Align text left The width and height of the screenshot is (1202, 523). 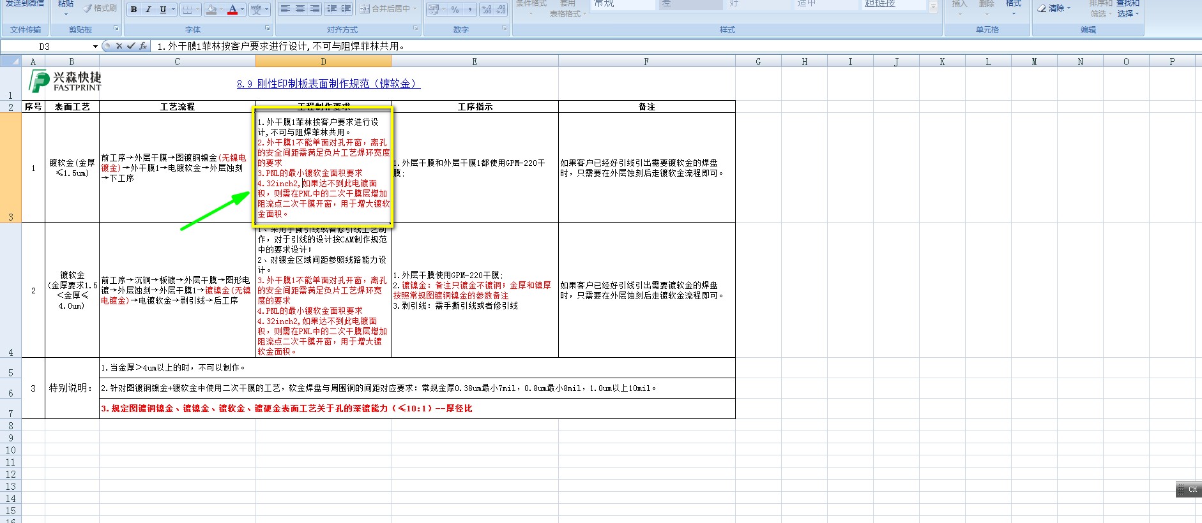(x=285, y=9)
